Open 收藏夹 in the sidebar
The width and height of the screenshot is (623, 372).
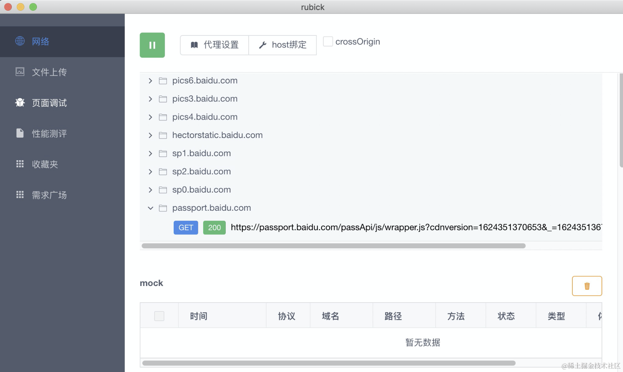[x=62, y=164]
